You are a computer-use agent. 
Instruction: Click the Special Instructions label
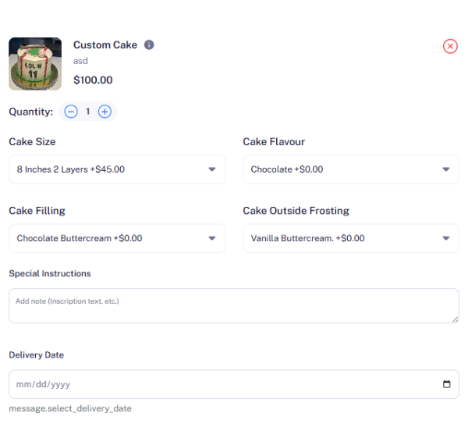coord(50,274)
